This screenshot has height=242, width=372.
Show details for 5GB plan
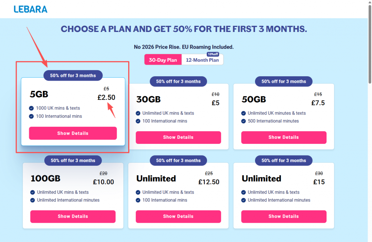coord(73,133)
